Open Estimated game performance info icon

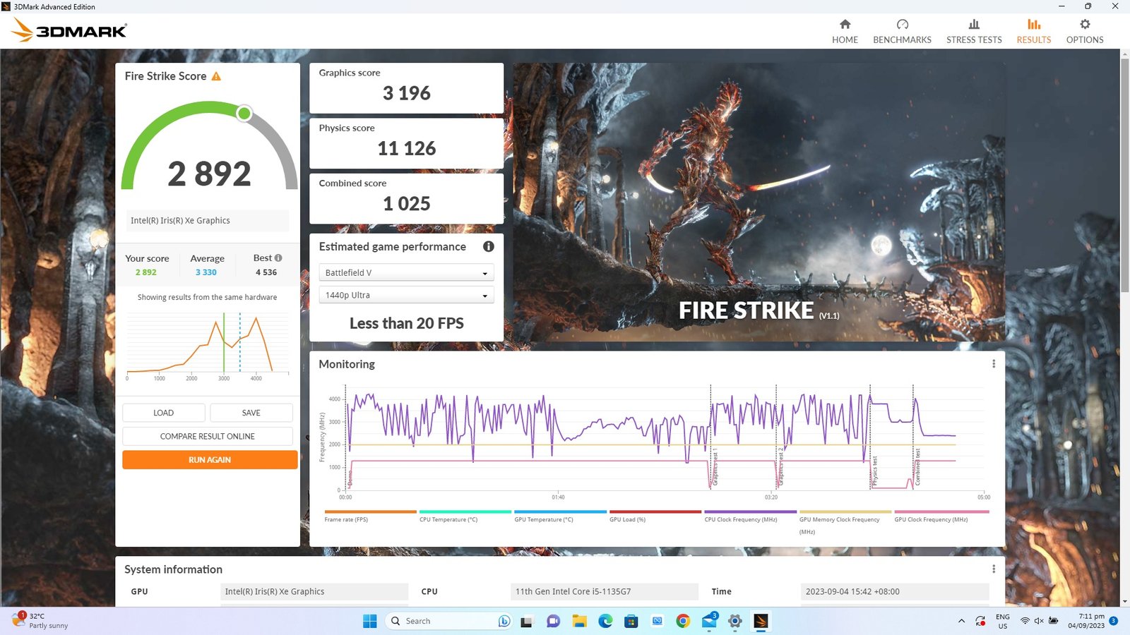[488, 246]
